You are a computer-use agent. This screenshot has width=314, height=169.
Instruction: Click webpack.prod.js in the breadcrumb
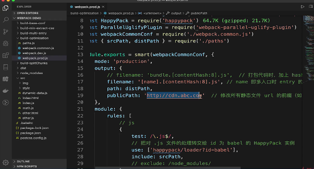point(121,13)
